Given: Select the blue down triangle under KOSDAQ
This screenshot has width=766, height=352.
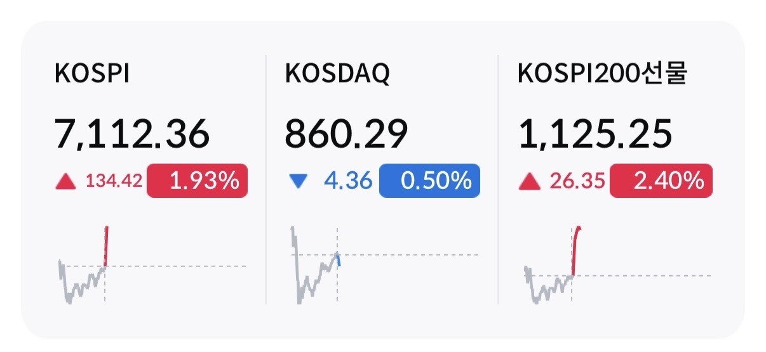Looking at the screenshot, I should pyautogui.click(x=297, y=183).
